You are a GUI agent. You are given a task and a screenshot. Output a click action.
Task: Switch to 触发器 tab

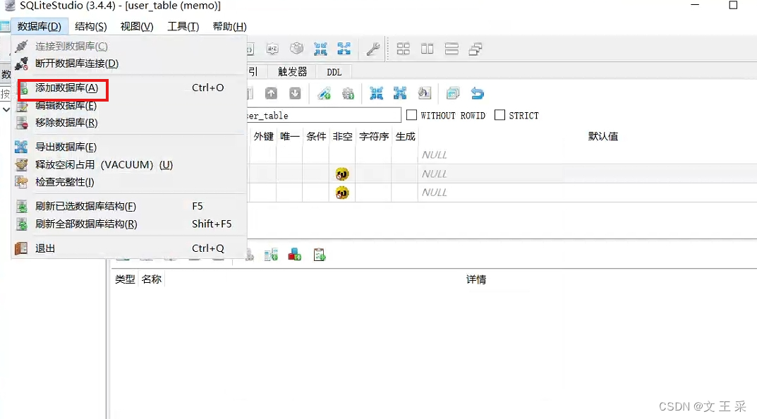click(x=293, y=72)
